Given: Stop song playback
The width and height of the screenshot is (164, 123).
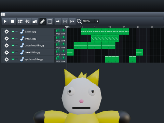Looking at the screenshot, I should (x=12, y=21).
